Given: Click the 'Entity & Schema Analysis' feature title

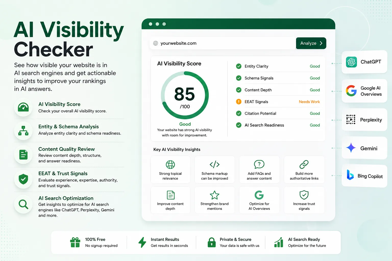Looking at the screenshot, I should (68, 127).
